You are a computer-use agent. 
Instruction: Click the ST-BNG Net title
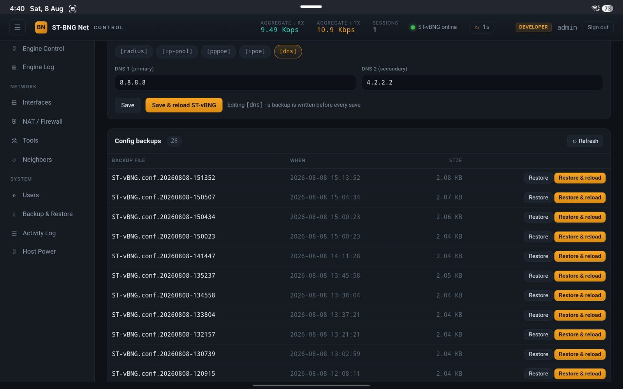click(70, 27)
